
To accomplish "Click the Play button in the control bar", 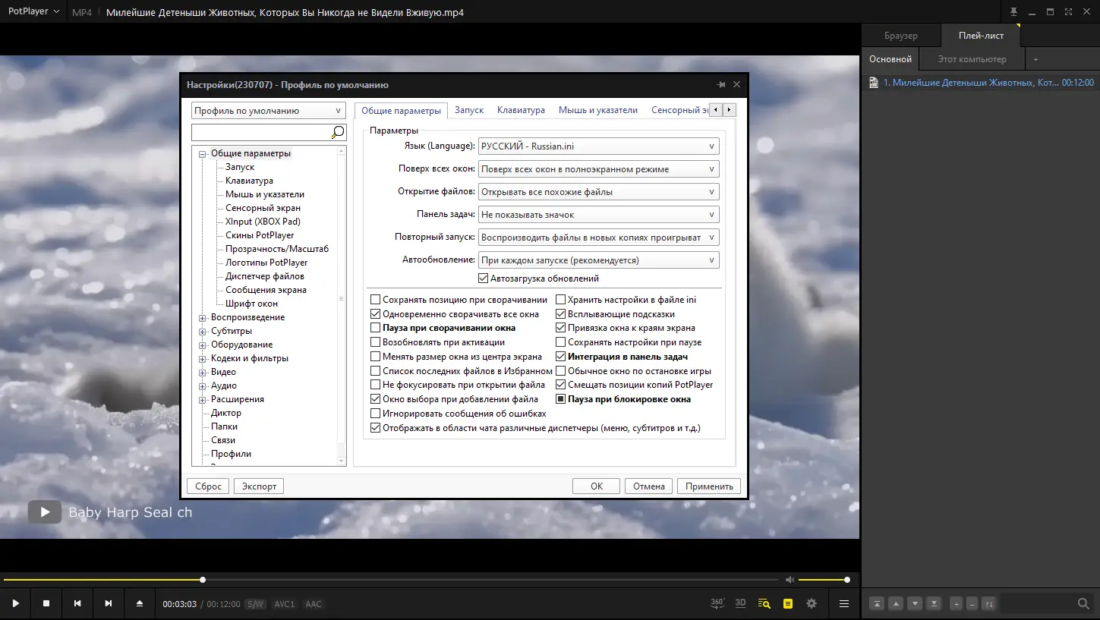I will [x=15, y=603].
